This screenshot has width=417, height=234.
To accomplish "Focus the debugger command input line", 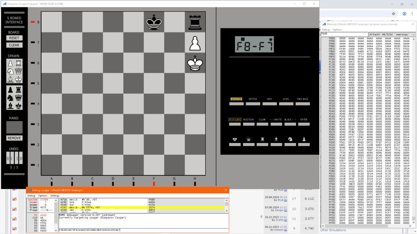I will pos(143,230).
